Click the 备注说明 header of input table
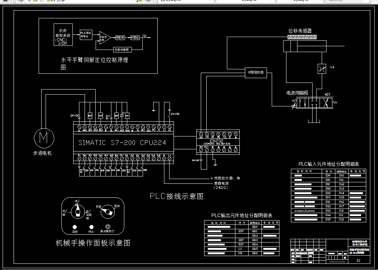The width and height of the screenshot is (378, 270). point(357,171)
